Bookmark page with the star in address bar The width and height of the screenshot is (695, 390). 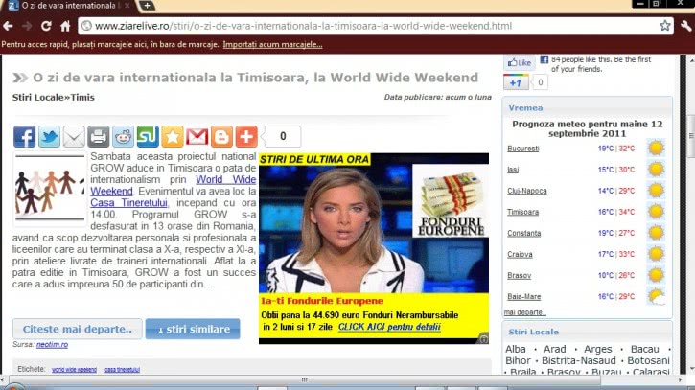coord(665,25)
